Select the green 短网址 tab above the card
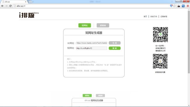This screenshot has width=190, height=107. pyautogui.click(x=84, y=25)
